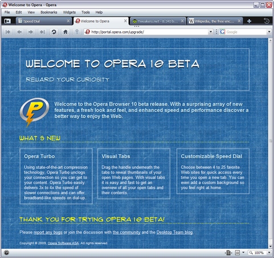Go back one page
Viewport: 274px width, 258px height.
coord(19,32)
